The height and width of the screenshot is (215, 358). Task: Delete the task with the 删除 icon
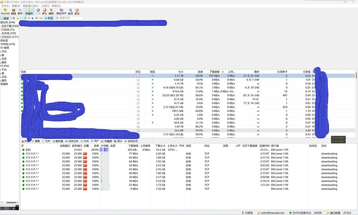tap(51, 11)
